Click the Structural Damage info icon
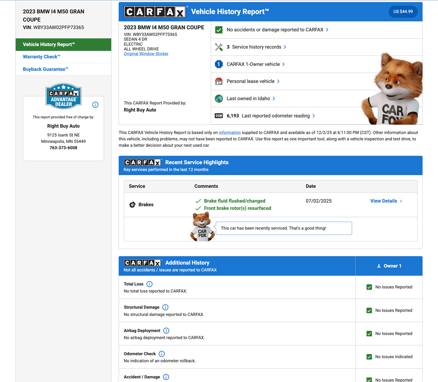Screen dimensions: 438x382 coord(165,307)
